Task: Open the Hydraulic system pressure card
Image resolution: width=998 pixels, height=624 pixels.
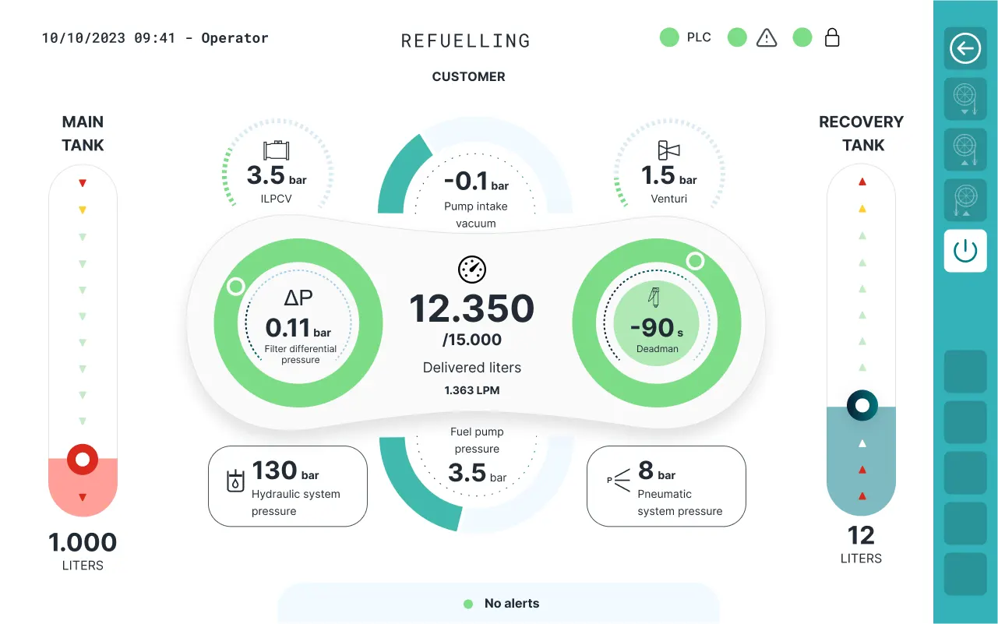Action: click(x=287, y=486)
